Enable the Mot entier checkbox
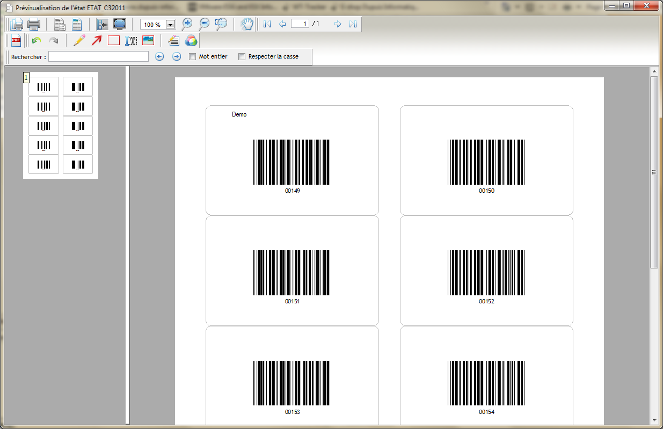Image resolution: width=663 pixels, height=429 pixels. tap(193, 56)
